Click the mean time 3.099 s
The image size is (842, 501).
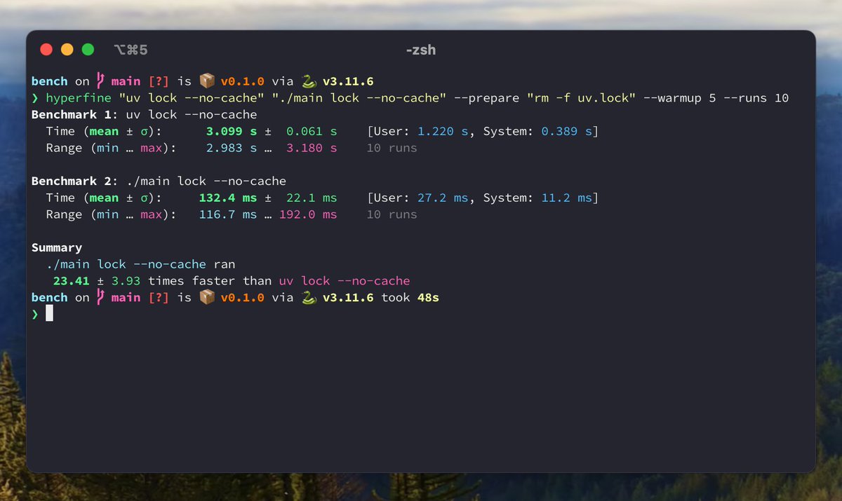point(232,131)
